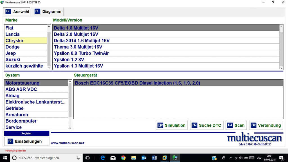Open kürzlich gewählte list entry
The image size is (288, 162).
point(26,66)
